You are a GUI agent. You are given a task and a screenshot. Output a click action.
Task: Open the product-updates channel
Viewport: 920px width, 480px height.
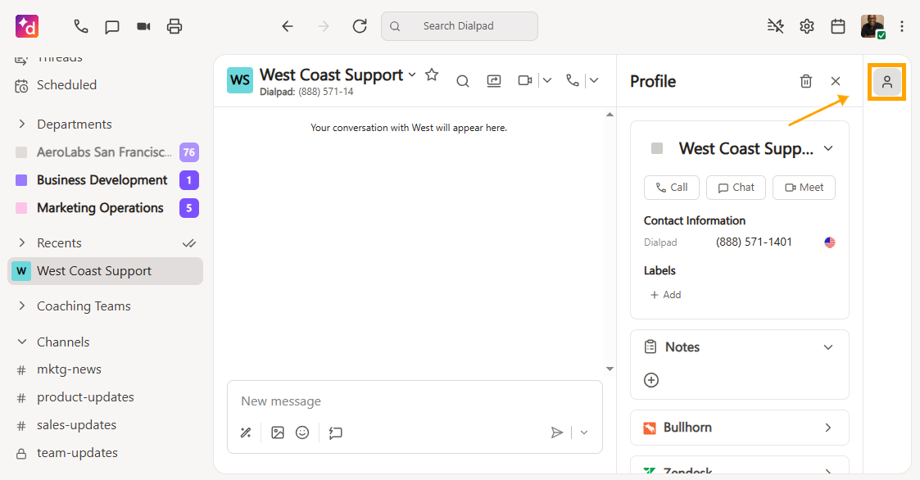[85, 397]
